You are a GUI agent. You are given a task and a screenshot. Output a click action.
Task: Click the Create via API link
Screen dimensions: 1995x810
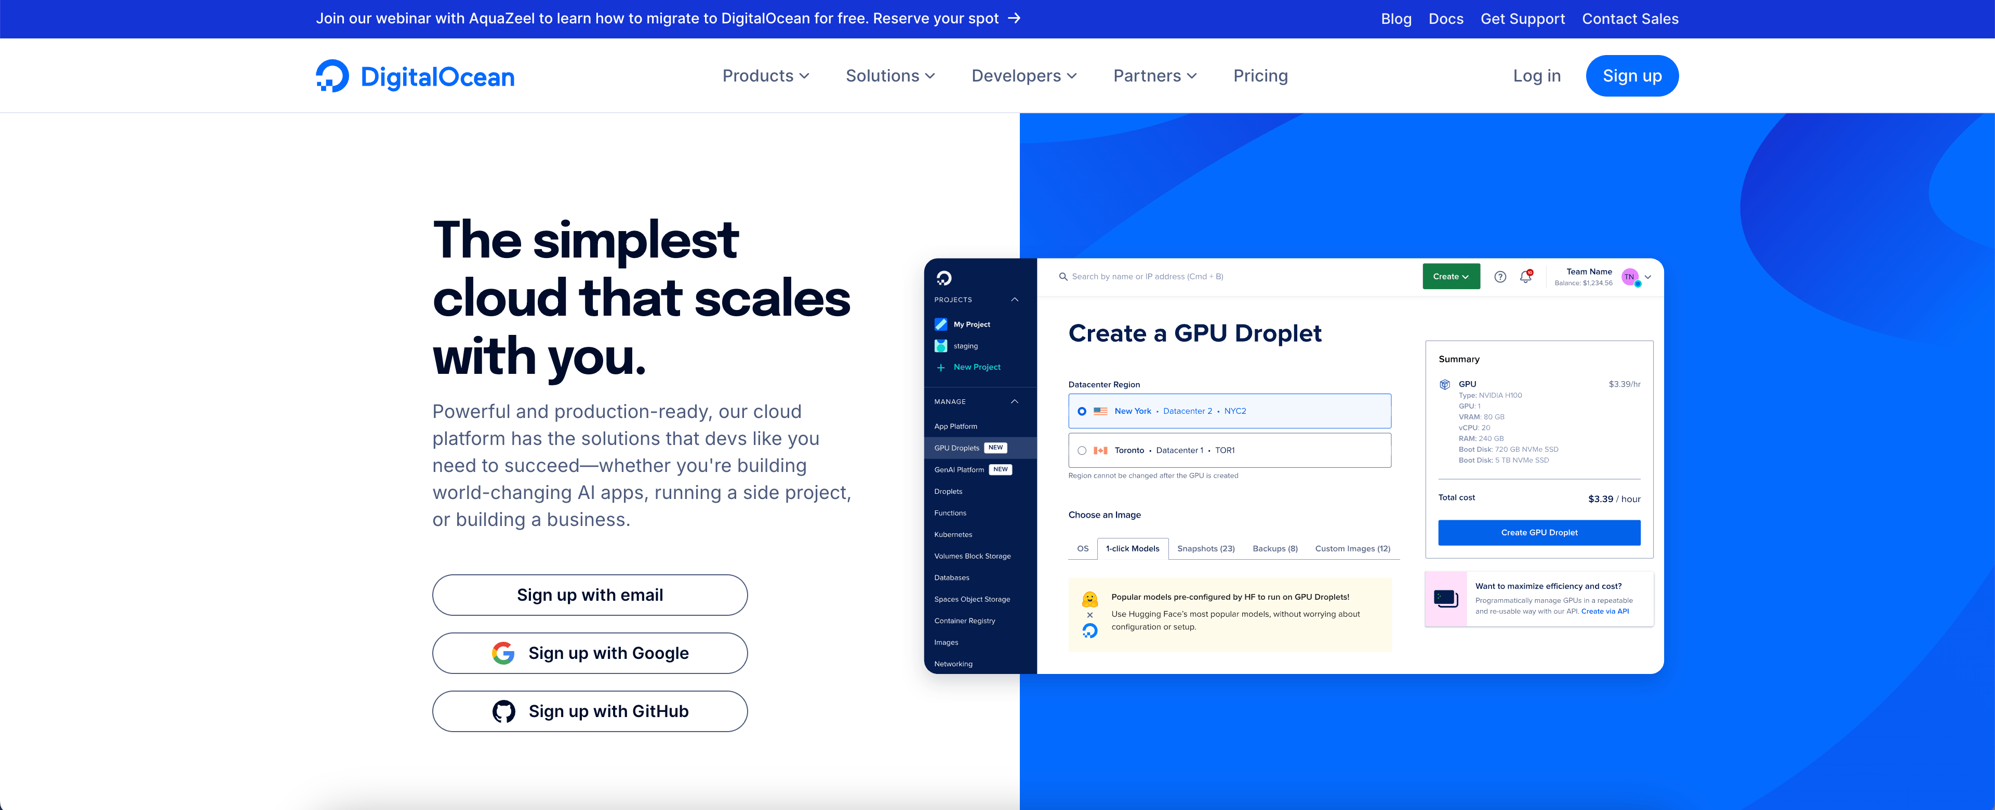point(1605,612)
